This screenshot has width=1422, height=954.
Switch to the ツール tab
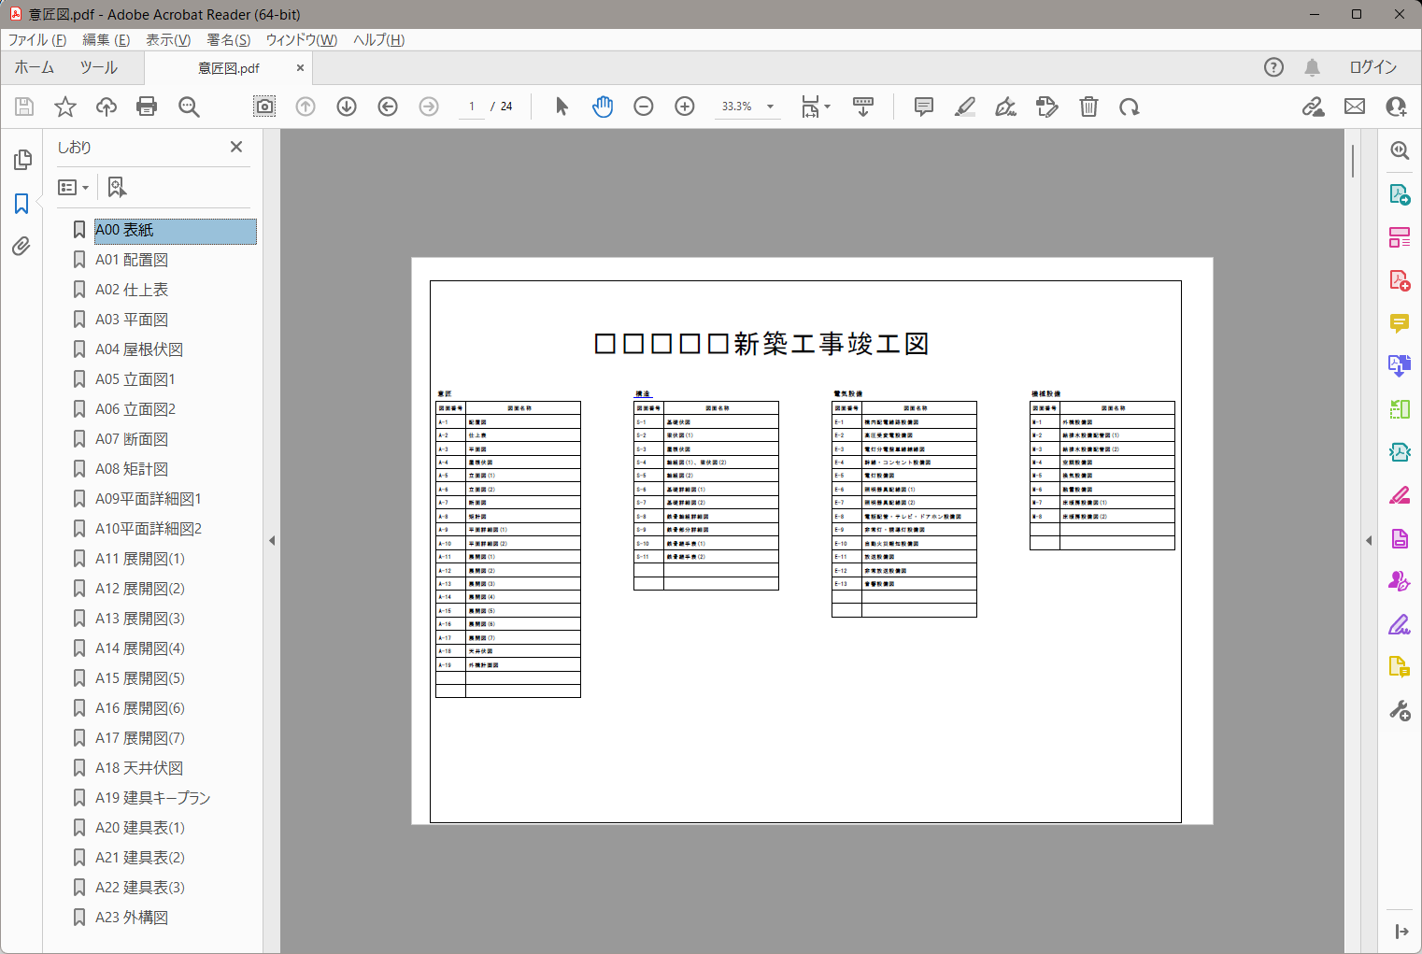point(98,67)
